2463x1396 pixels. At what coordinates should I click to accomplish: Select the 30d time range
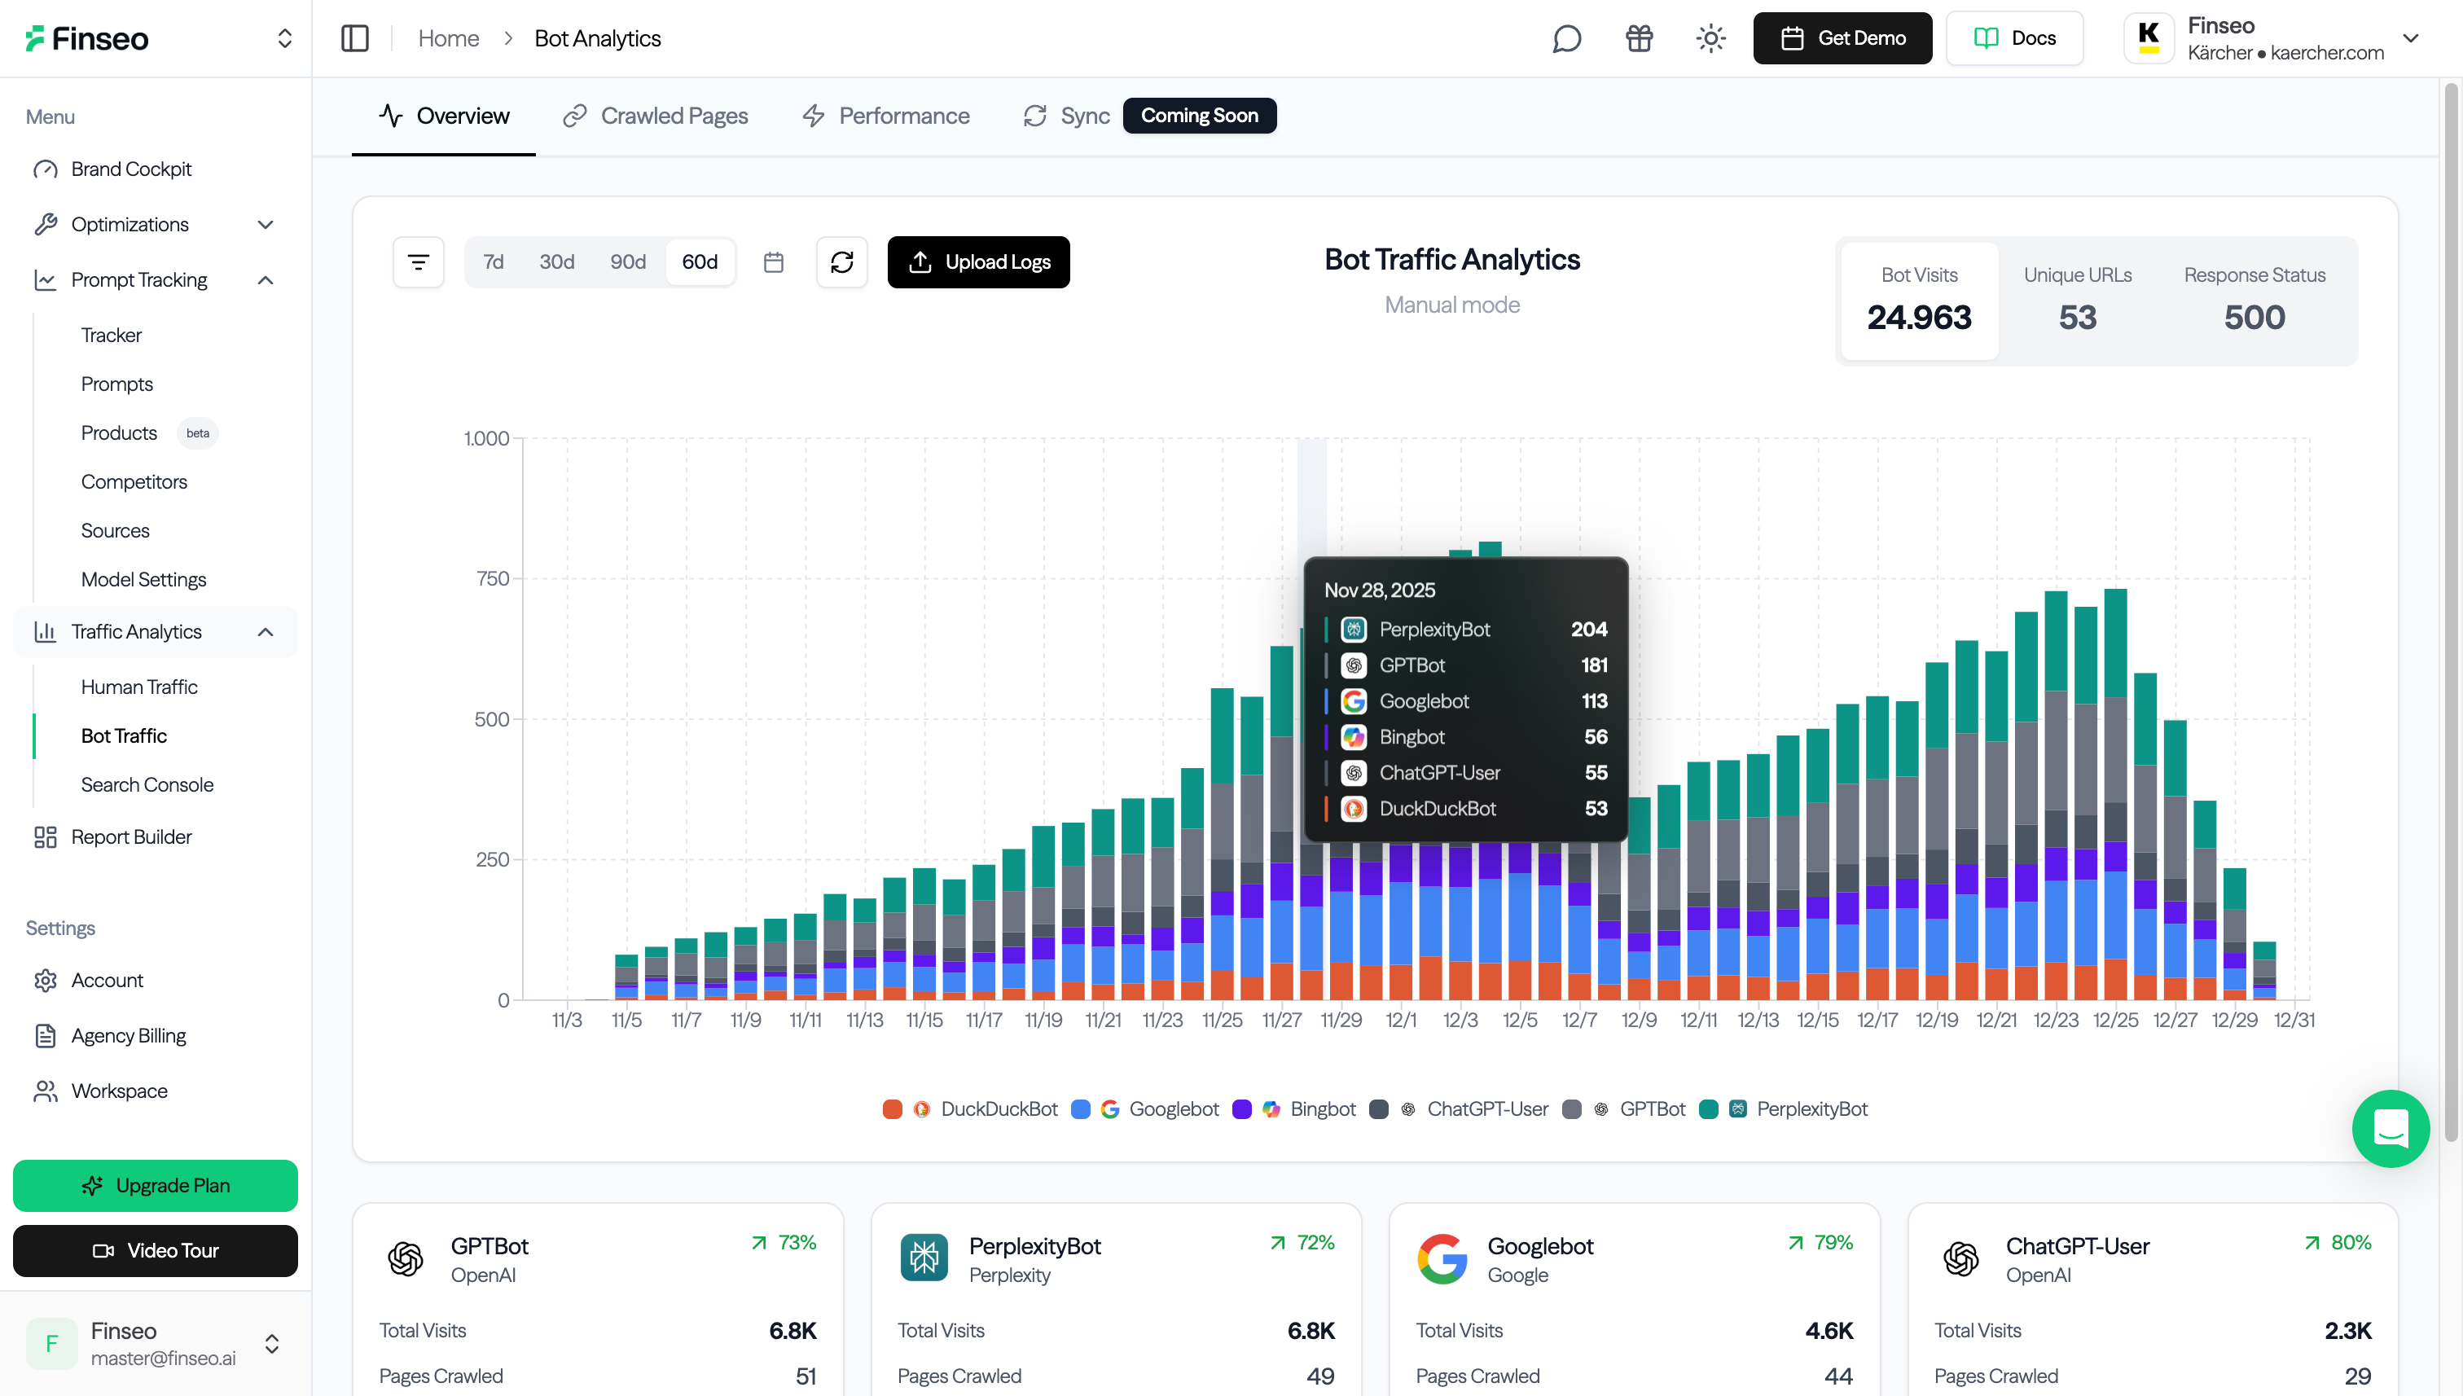(x=556, y=261)
